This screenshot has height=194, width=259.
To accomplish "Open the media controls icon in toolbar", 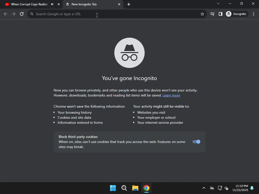I will 212,14.
